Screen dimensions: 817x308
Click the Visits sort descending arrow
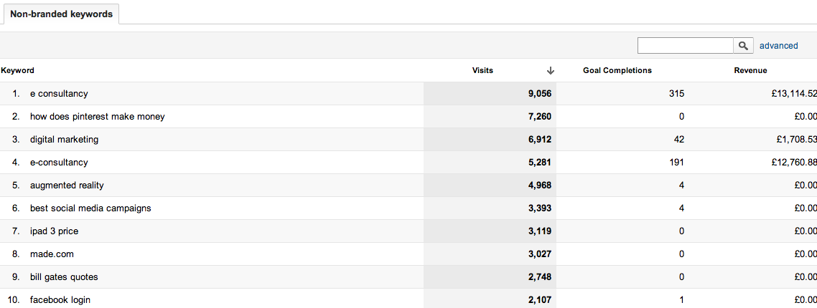(x=551, y=70)
